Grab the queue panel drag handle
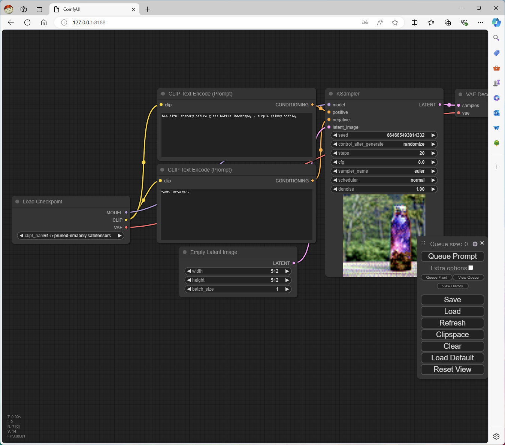The height and width of the screenshot is (445, 505). 423,243
